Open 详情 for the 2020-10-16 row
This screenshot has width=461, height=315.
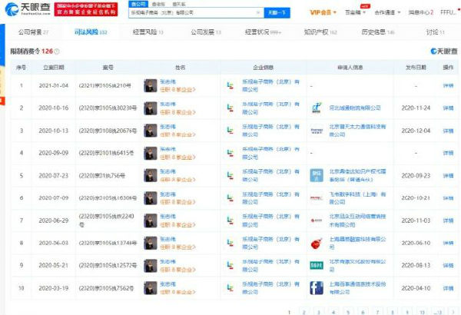click(x=449, y=108)
